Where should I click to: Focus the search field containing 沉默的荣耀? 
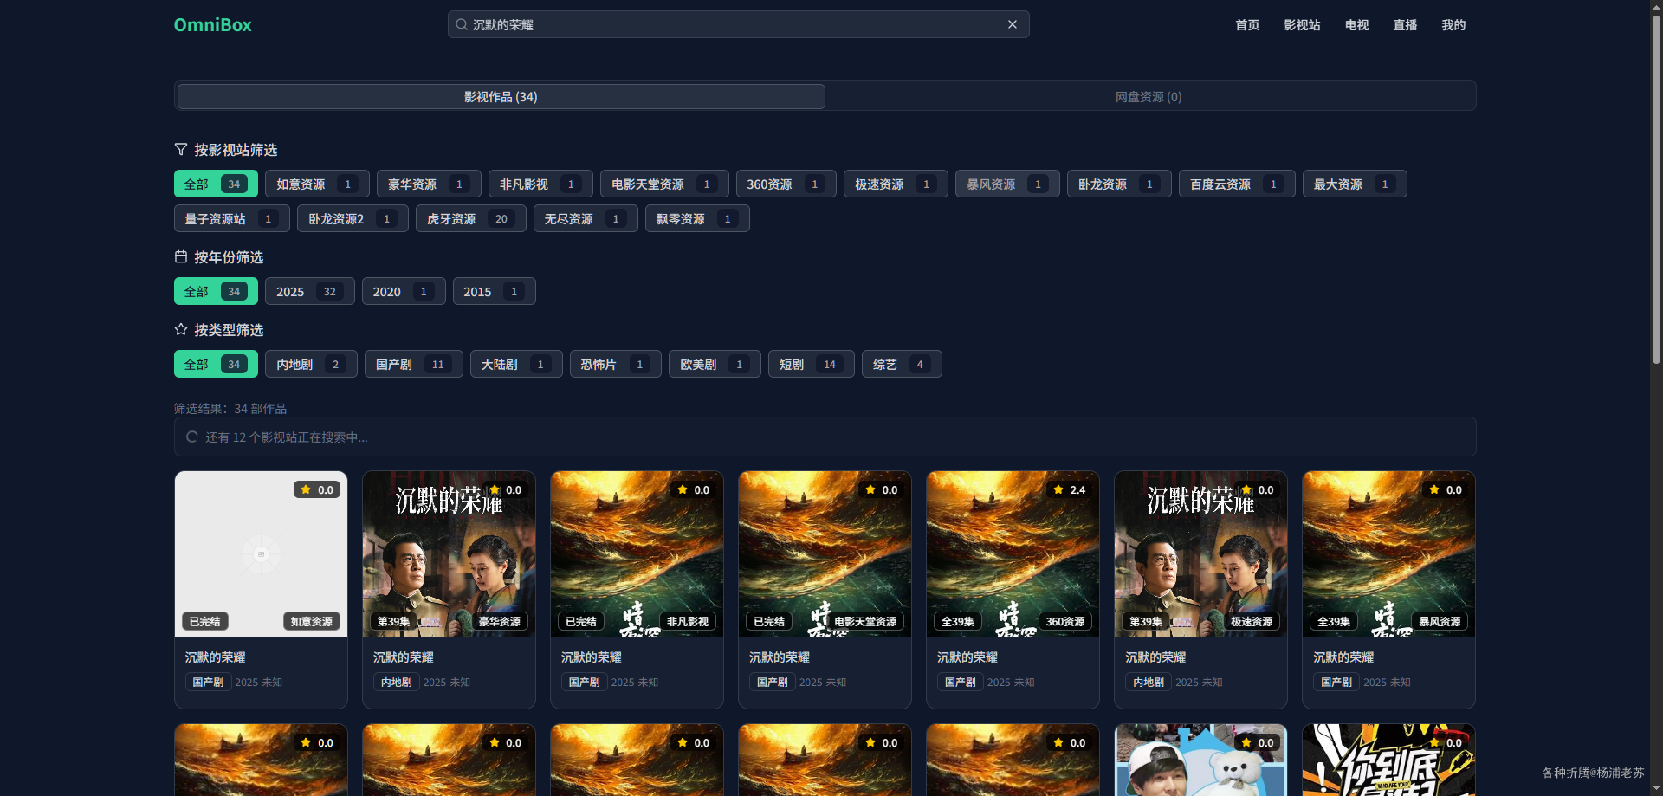(738, 24)
